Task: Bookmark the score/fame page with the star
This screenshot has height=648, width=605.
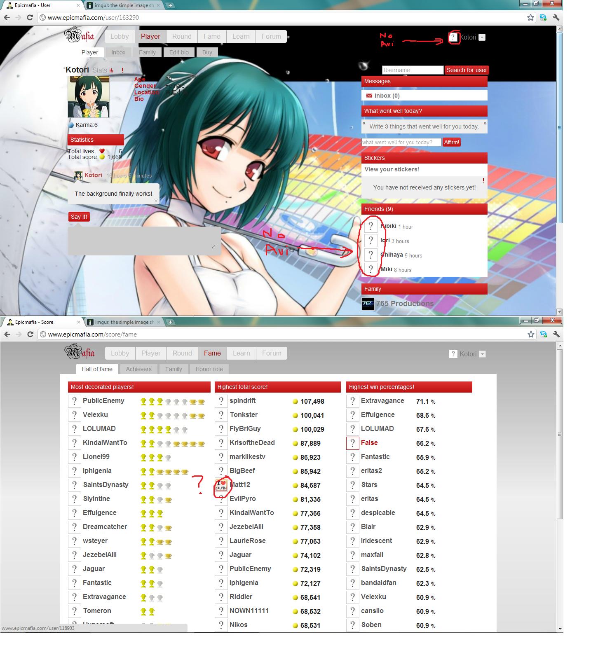Action: (531, 334)
